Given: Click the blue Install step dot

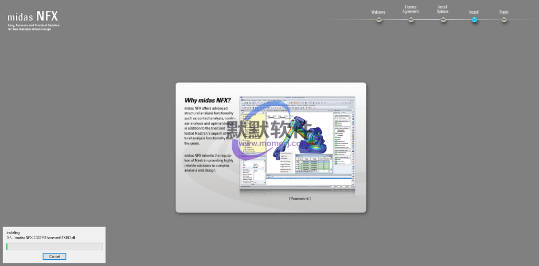Looking at the screenshot, I should (474, 19).
